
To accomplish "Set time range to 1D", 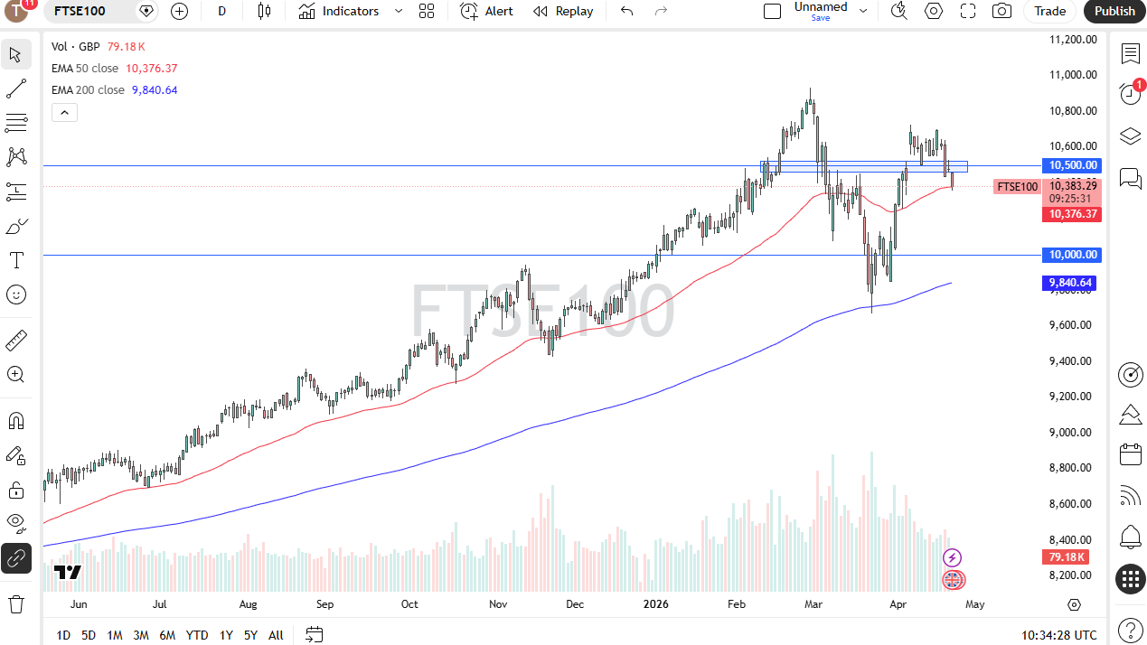I will click(x=63, y=635).
